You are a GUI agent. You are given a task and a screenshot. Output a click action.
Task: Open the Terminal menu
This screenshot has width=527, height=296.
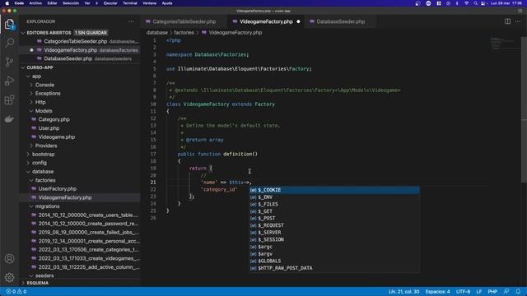click(130, 3)
